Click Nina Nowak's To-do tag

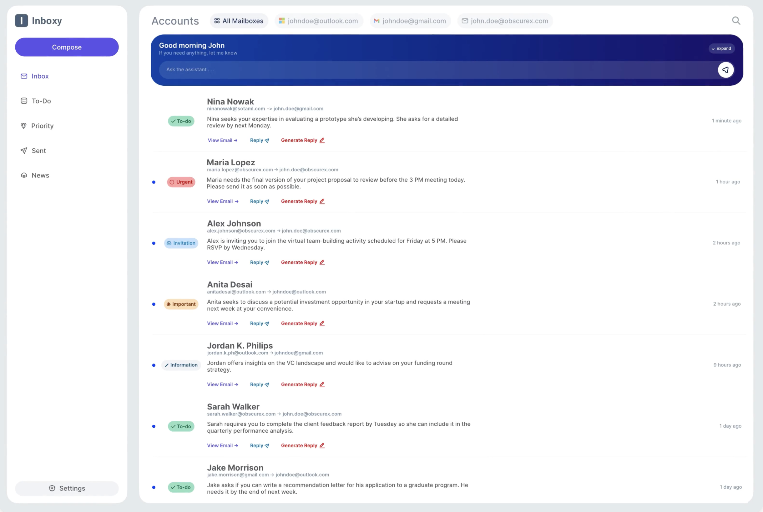(x=181, y=121)
